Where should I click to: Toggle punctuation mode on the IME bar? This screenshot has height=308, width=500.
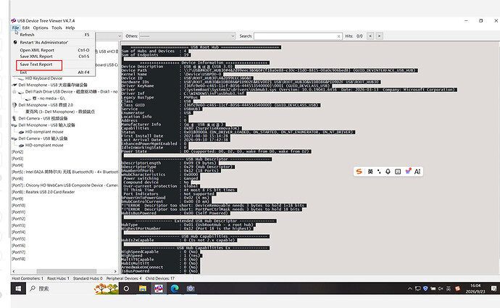(x=379, y=172)
